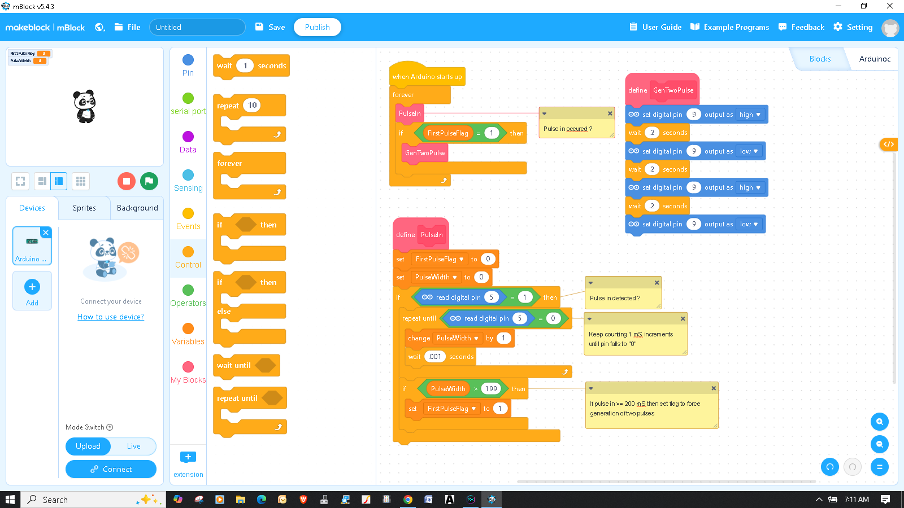Click the wait 1 seconds palette block
Image resolution: width=904 pixels, height=508 pixels.
251,66
